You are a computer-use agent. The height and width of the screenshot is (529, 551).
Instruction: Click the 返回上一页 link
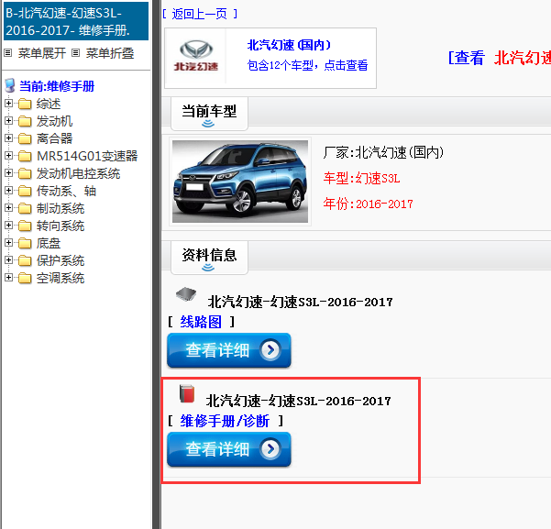tap(199, 14)
